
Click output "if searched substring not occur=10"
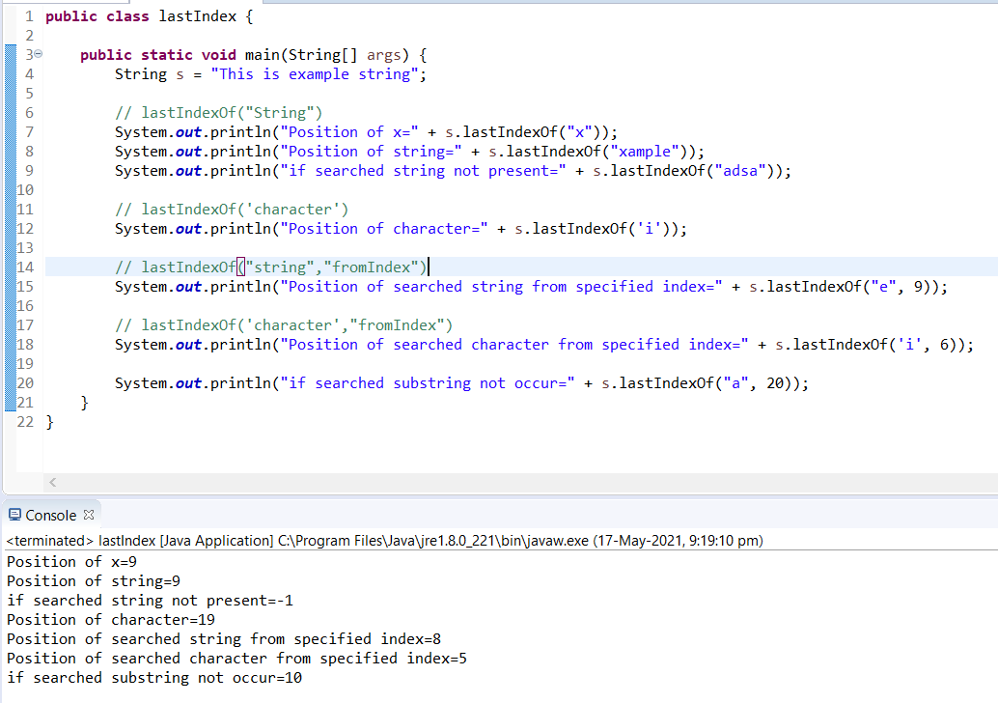point(154,678)
